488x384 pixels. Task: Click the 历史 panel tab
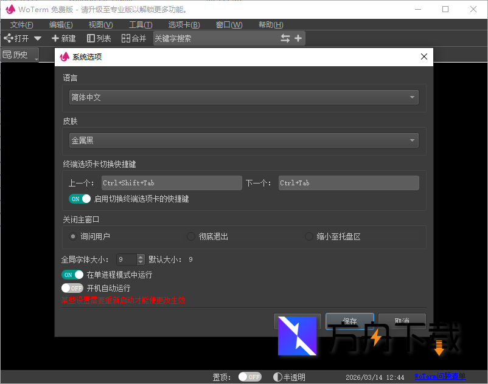(19, 55)
